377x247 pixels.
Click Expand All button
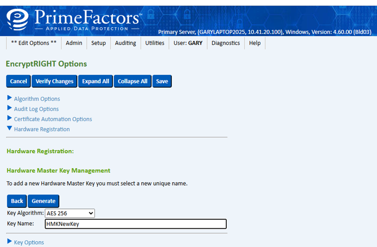tap(95, 81)
